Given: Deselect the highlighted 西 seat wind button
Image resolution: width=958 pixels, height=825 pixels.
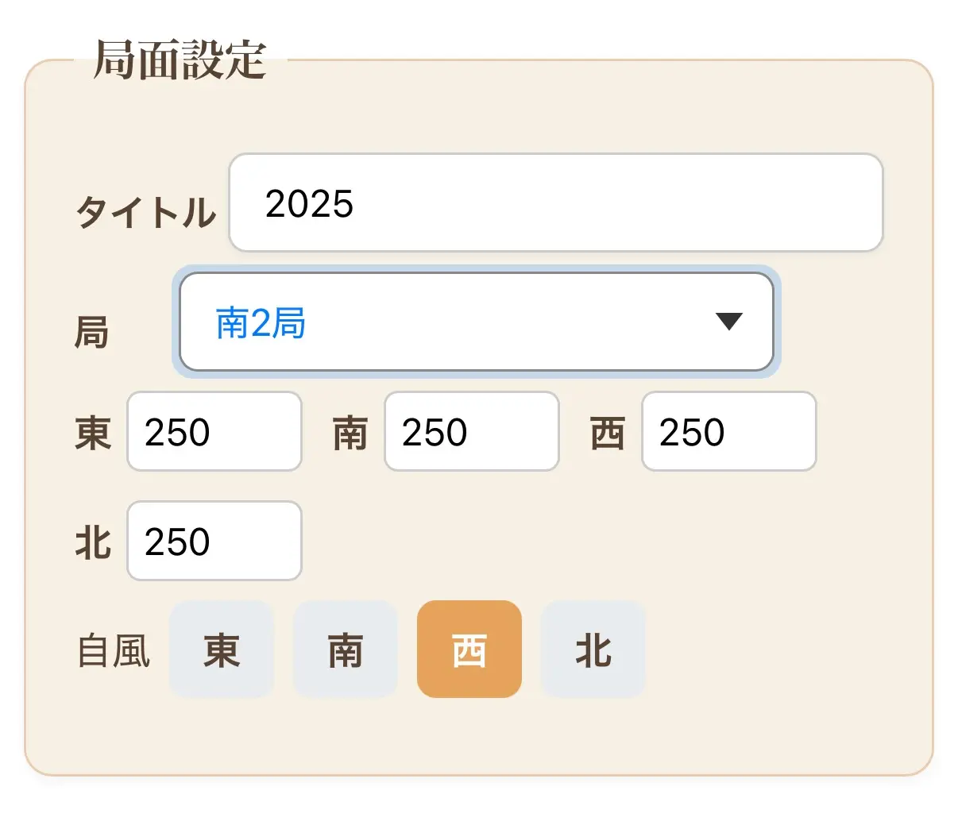Looking at the screenshot, I should tap(469, 650).
